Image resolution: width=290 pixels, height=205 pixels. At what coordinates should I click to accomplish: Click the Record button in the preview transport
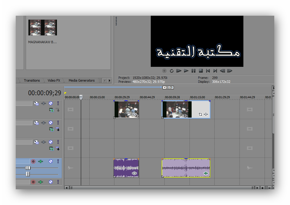point(164,71)
